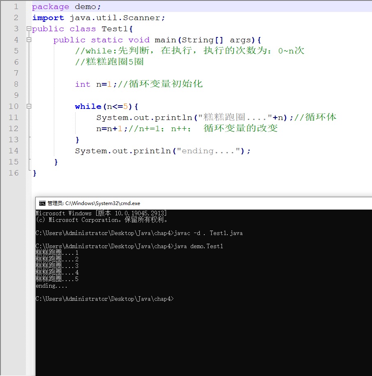The image size is (372, 376).
Task: Click comment '循环变量的改变' on line 12
Action: tap(240, 128)
